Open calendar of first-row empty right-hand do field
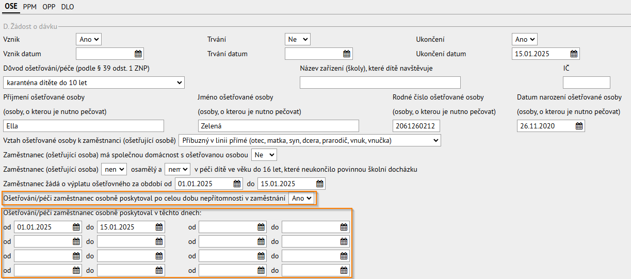This screenshot has width=631, height=279. pyautogui.click(x=344, y=227)
